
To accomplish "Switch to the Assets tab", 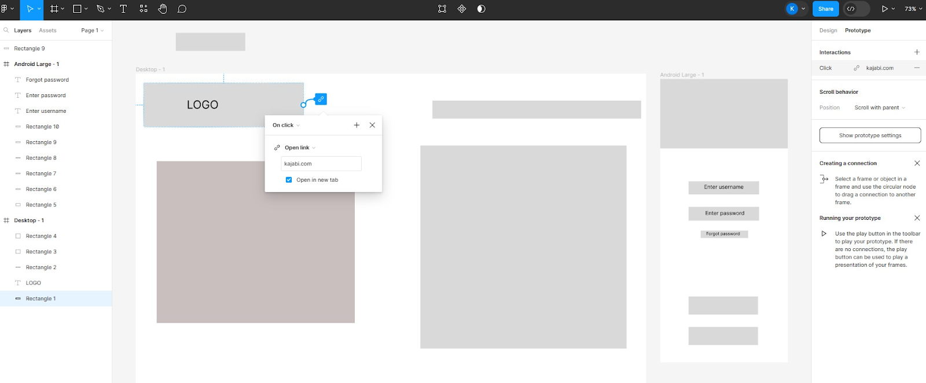I will [47, 30].
